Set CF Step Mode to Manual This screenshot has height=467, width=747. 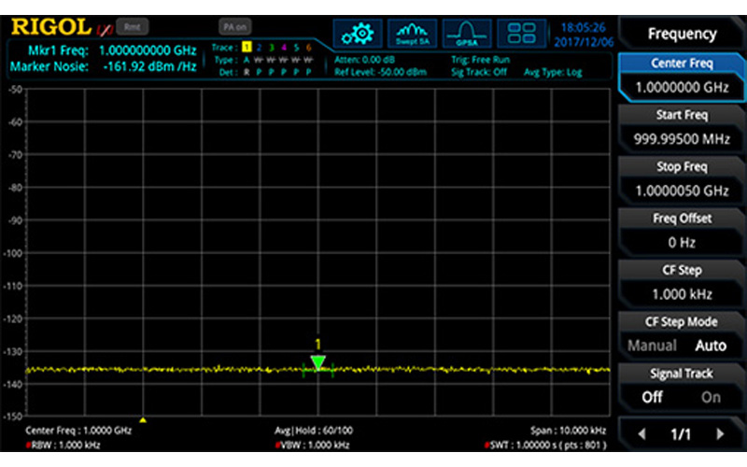(652, 346)
